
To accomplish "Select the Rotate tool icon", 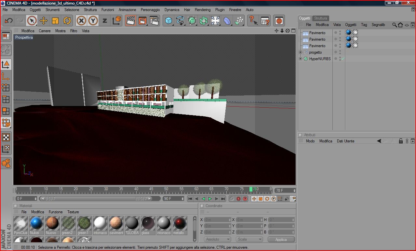I will (x=67, y=21).
